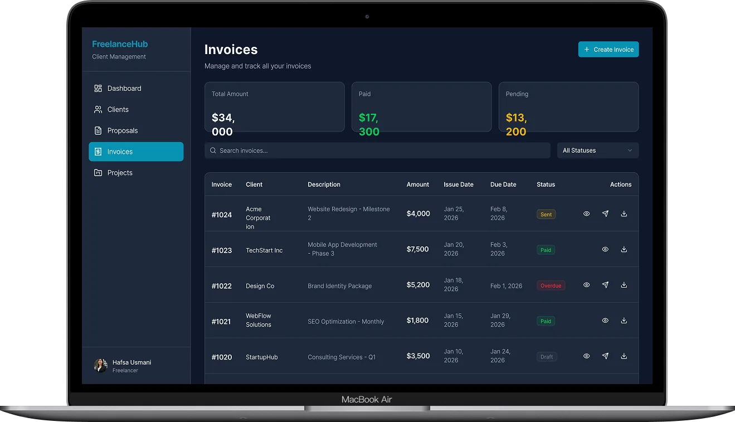735x422 pixels.
Task: Send invoice #1024 via paper plane icon
Action: [605, 214]
